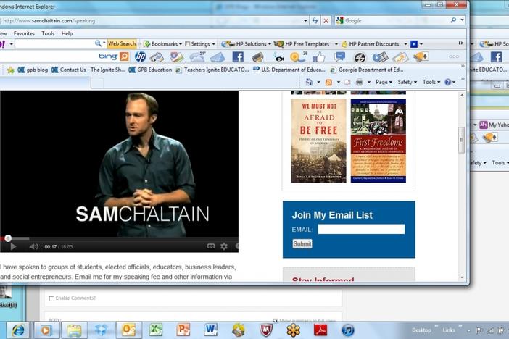Mute the video volume speaker
Screen dimensions: 509x339
pyautogui.click(x=33, y=246)
